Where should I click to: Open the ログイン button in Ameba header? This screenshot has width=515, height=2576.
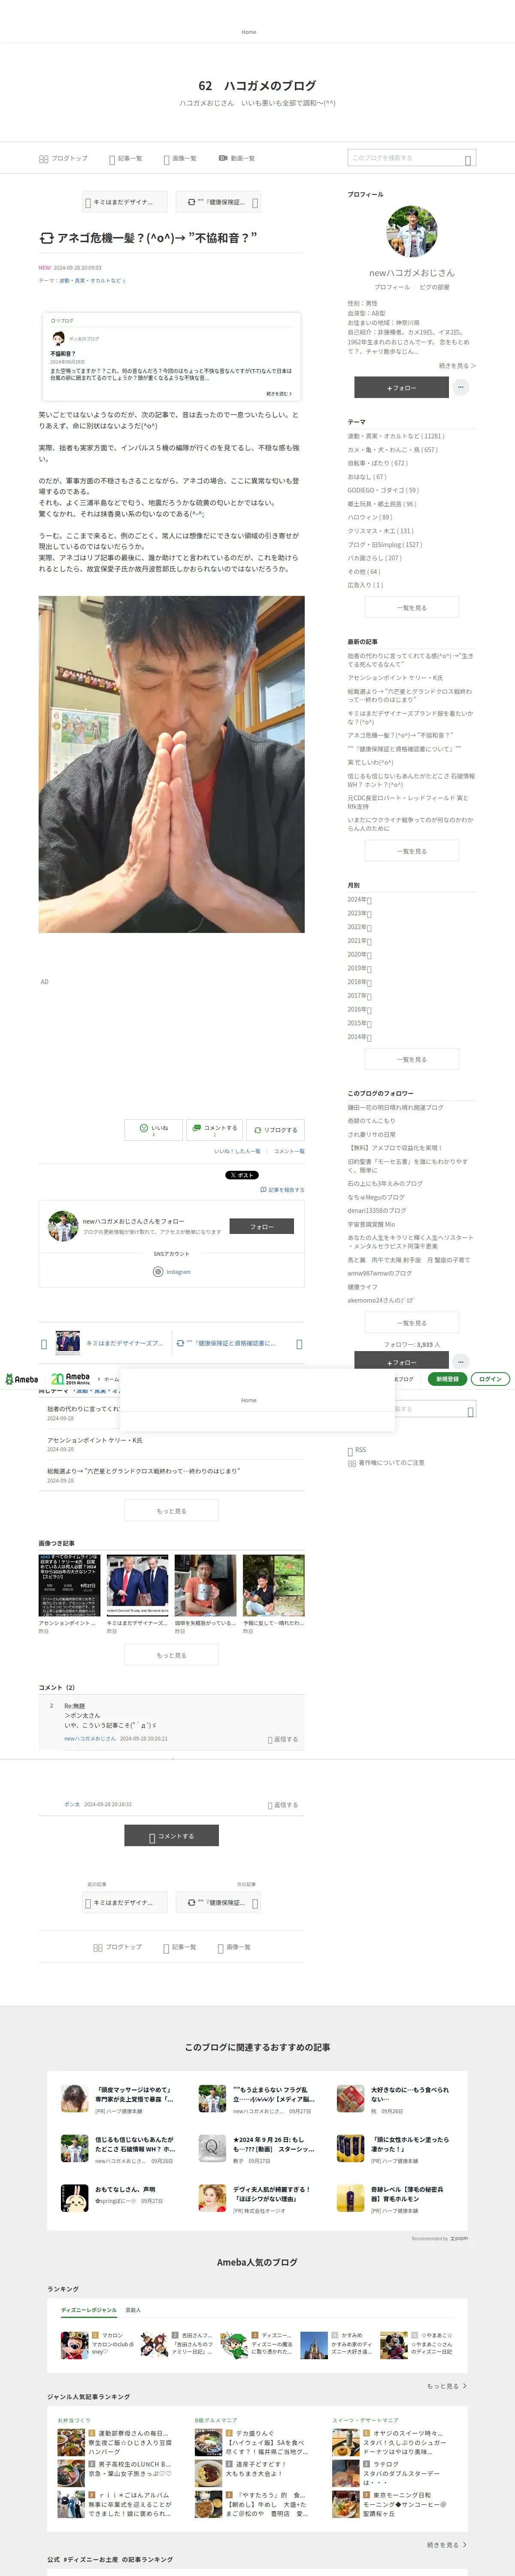[x=490, y=1379]
